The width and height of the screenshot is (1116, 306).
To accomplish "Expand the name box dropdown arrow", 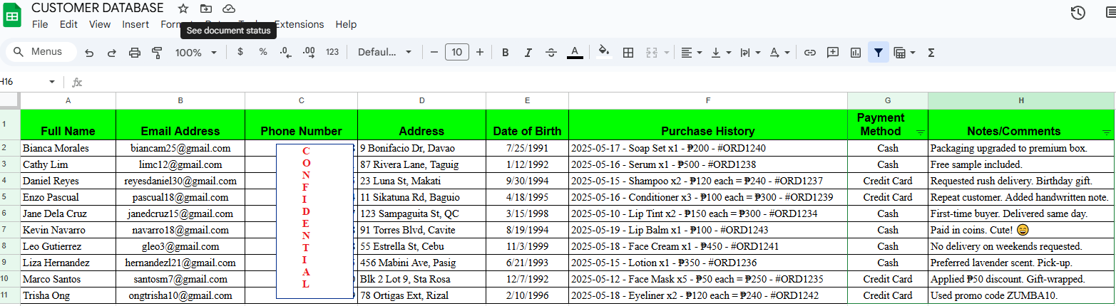I will click(x=52, y=82).
